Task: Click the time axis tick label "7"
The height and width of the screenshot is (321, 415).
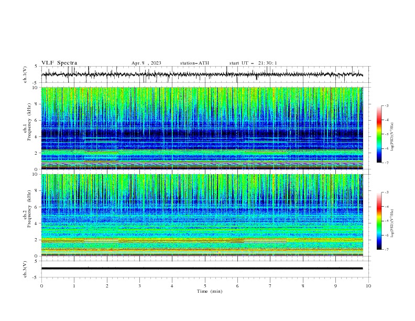Action: pos(270,286)
